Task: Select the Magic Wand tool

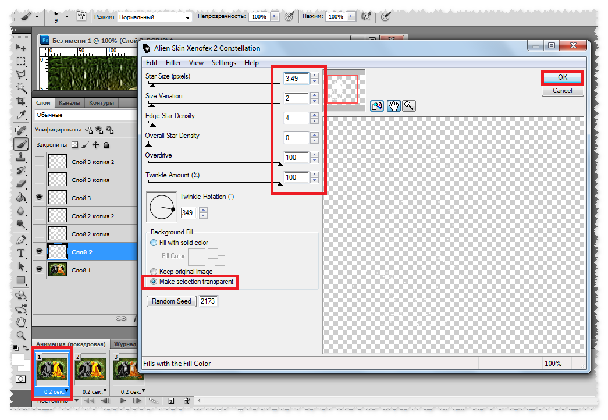Action: coord(21,88)
